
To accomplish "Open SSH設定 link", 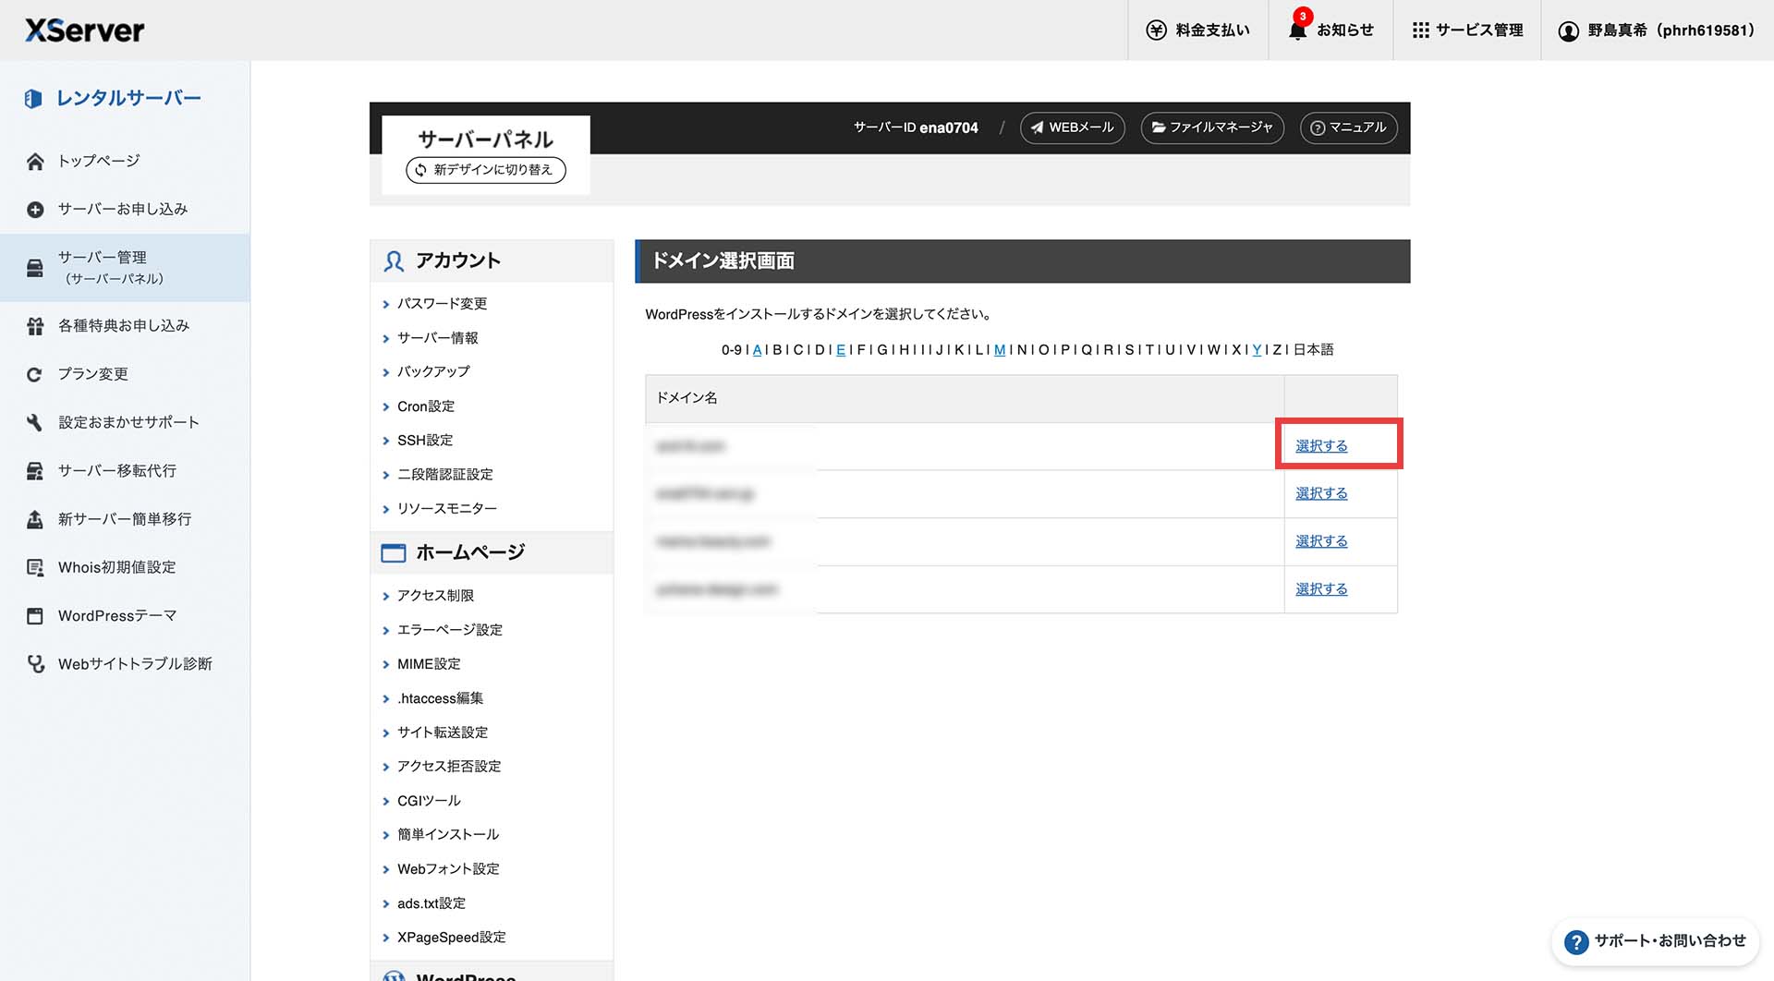I will [x=425, y=441].
